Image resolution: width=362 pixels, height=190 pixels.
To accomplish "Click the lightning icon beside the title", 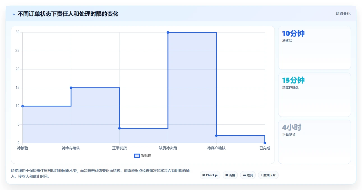I will click(13, 14).
